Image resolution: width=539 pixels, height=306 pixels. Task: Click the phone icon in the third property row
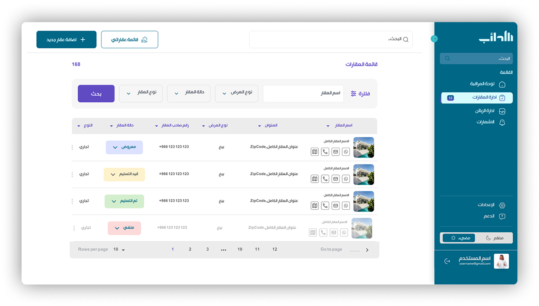325,206
